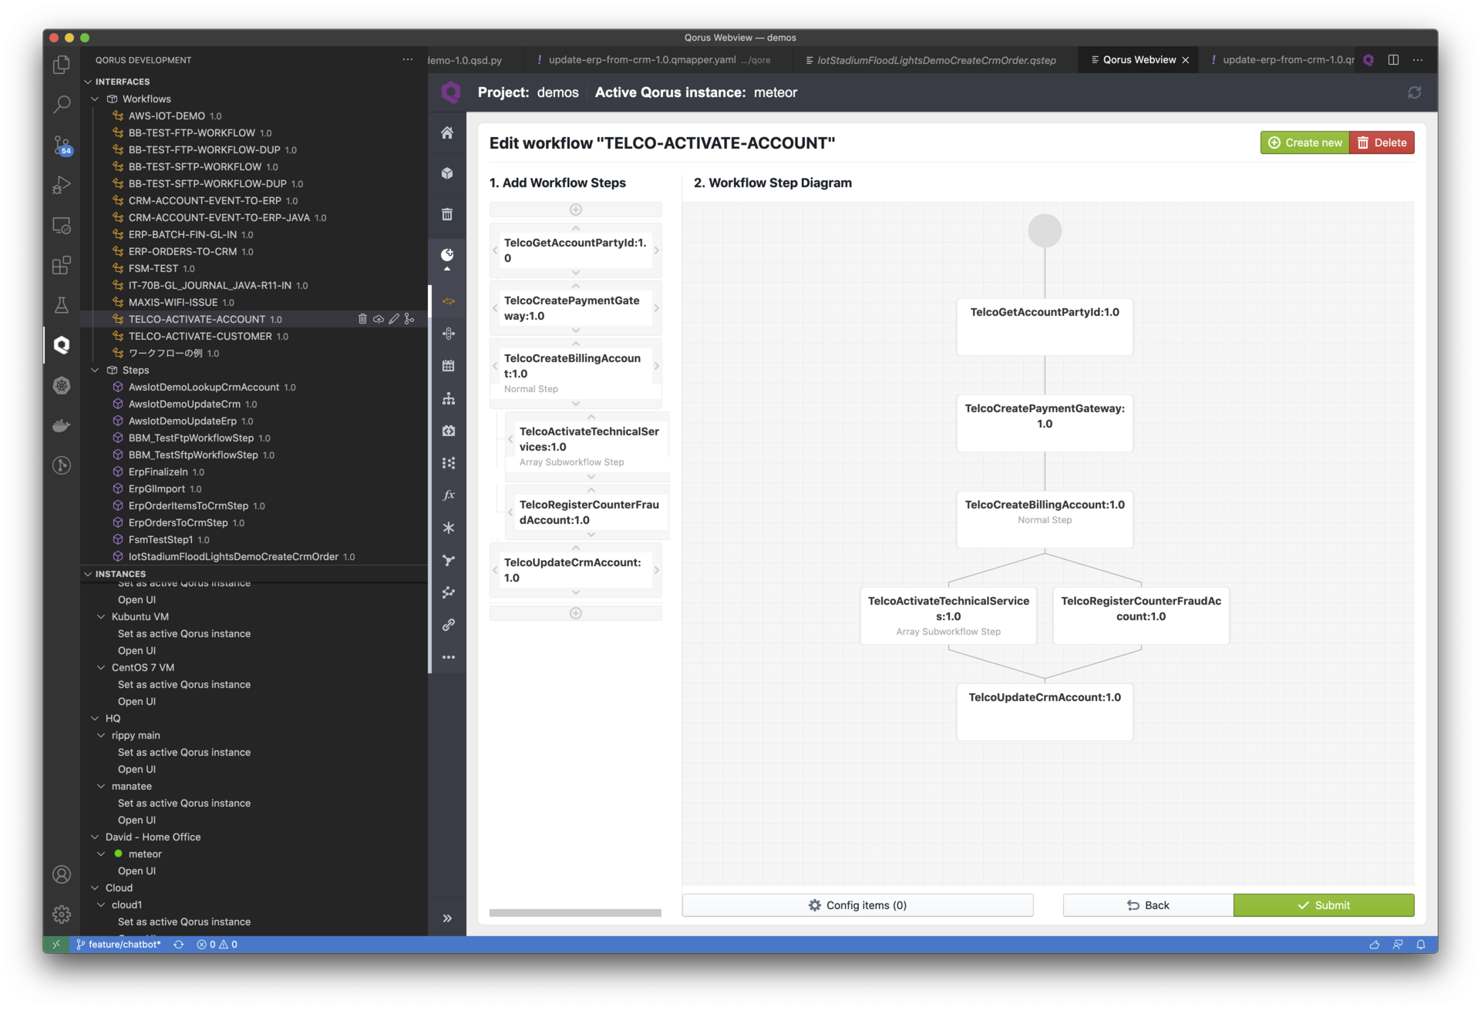1481x1010 pixels.
Task: Open Qorus Development panel more actions
Action: [408, 60]
